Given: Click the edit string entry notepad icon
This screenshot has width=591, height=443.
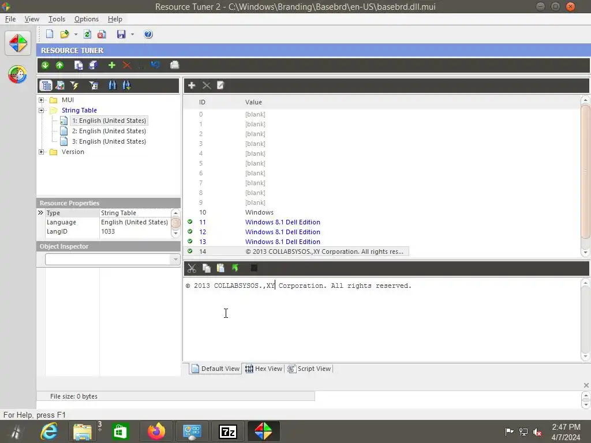Looking at the screenshot, I should pyautogui.click(x=220, y=85).
